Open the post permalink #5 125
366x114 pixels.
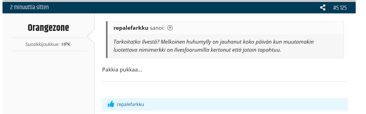tap(340, 8)
